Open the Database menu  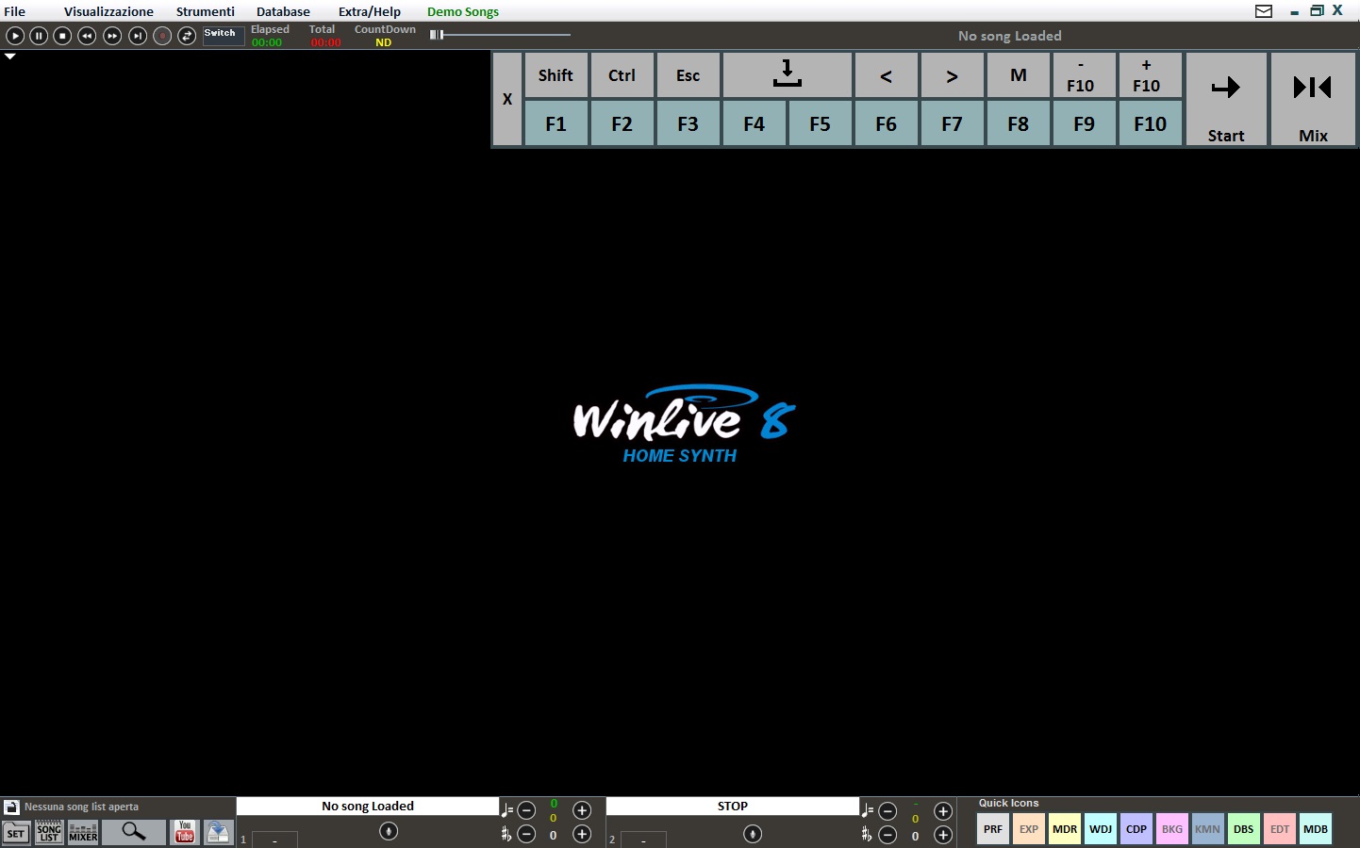pos(283,11)
